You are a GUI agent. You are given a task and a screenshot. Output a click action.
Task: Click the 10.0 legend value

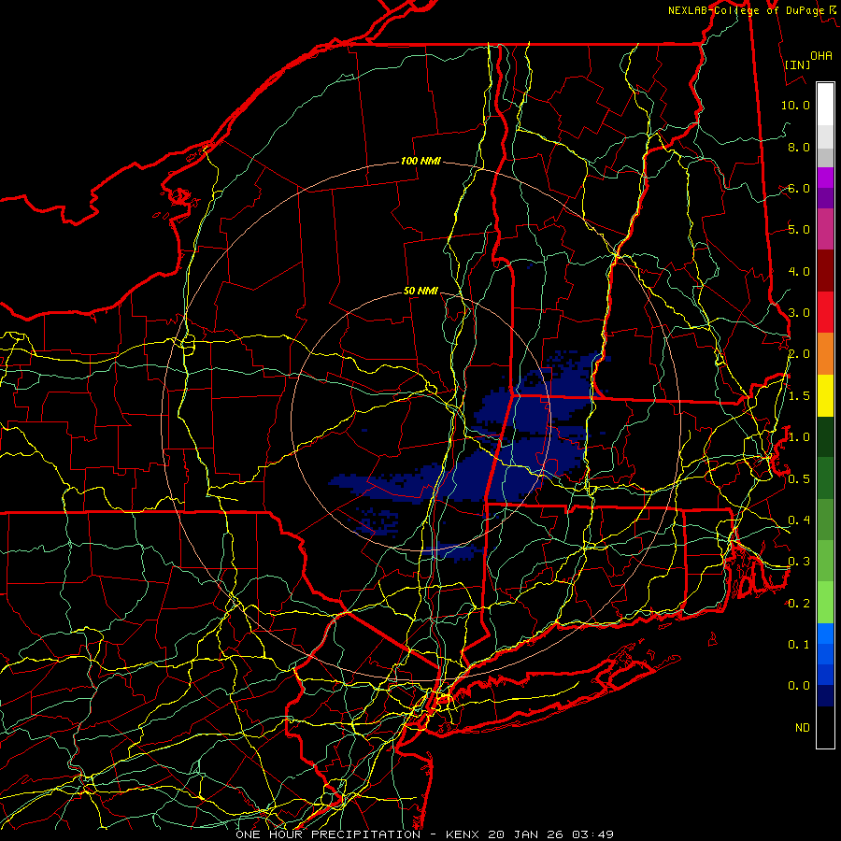tap(795, 105)
